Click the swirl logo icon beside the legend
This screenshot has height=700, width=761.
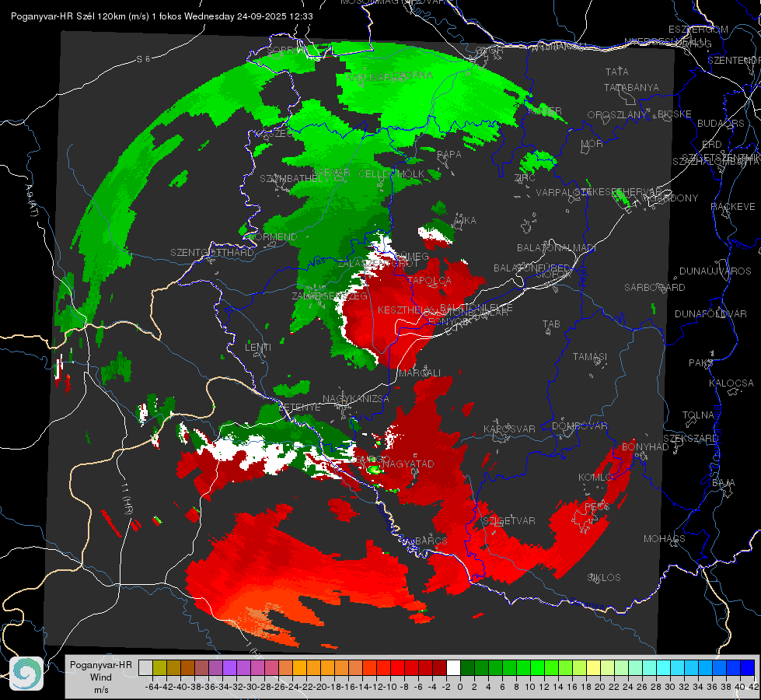coord(26,674)
